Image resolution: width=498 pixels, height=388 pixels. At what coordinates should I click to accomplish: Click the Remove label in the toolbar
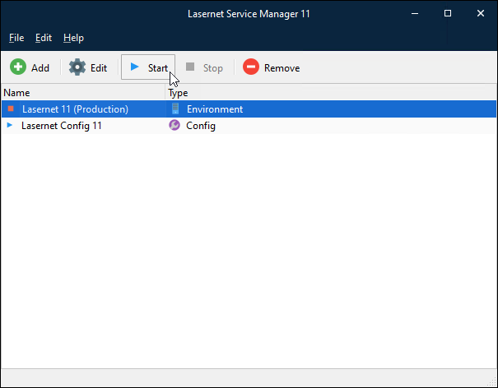click(x=282, y=68)
